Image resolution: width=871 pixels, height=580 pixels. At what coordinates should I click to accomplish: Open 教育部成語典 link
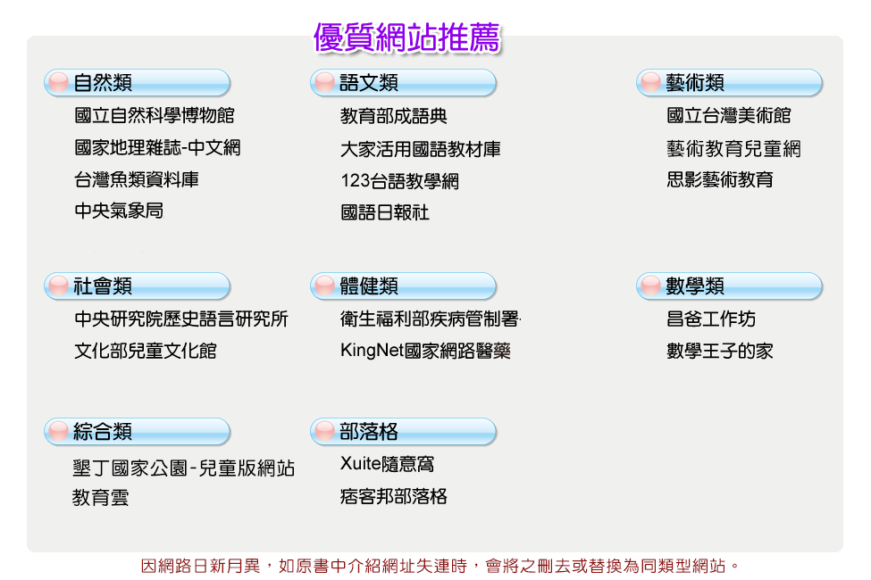394,116
